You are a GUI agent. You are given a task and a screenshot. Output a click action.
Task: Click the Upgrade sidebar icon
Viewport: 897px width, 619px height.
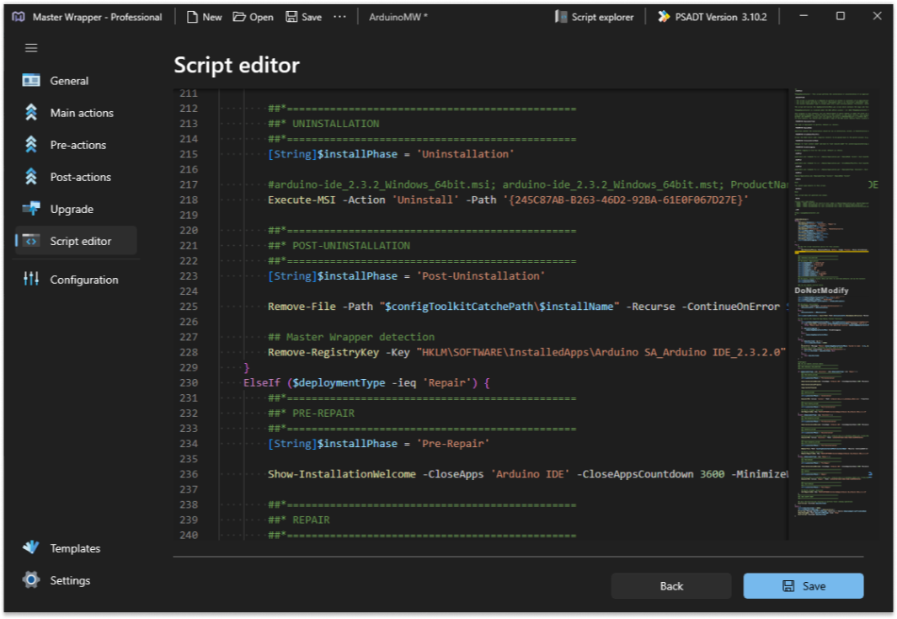coord(31,208)
